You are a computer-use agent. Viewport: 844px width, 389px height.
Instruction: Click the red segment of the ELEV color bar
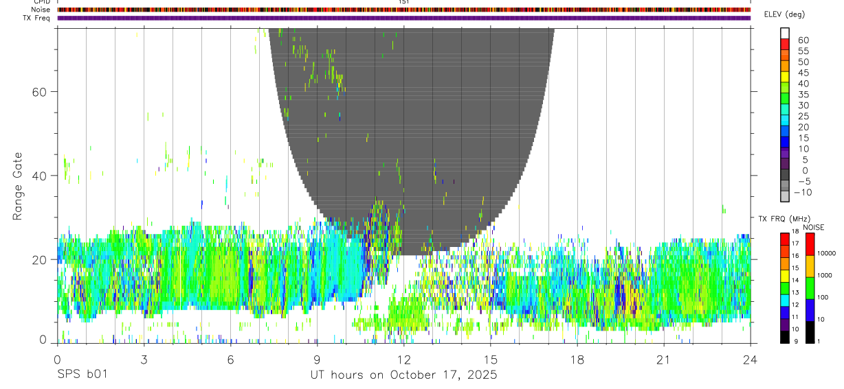(x=785, y=45)
